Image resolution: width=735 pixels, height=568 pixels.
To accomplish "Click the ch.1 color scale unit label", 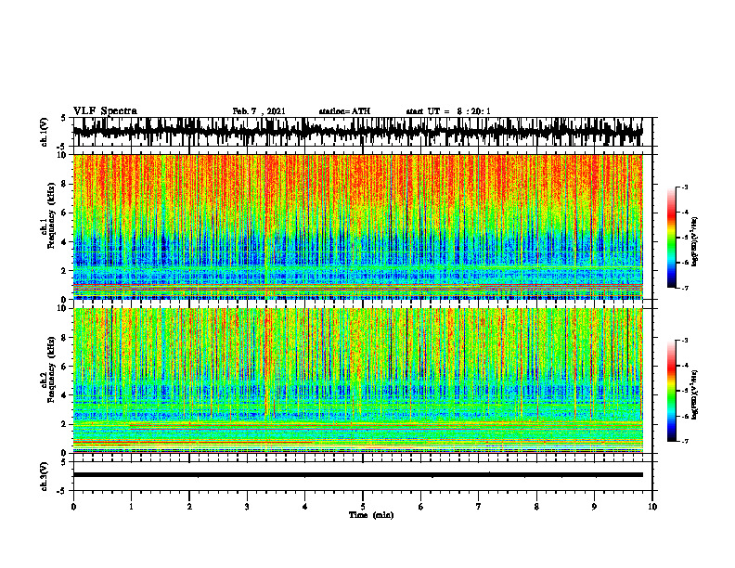I will pos(696,242).
